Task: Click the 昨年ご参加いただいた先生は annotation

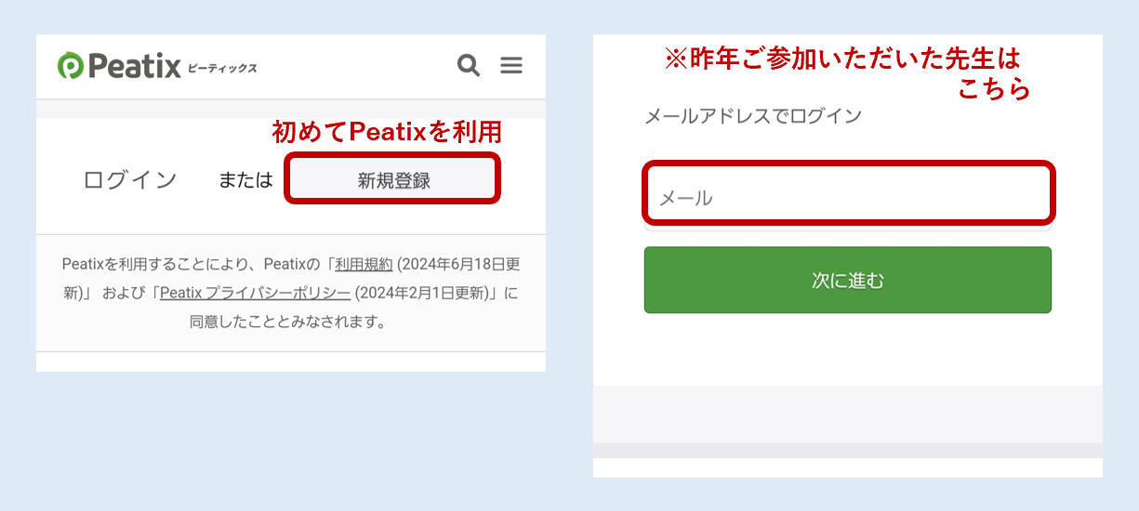Action: pyautogui.click(x=841, y=59)
